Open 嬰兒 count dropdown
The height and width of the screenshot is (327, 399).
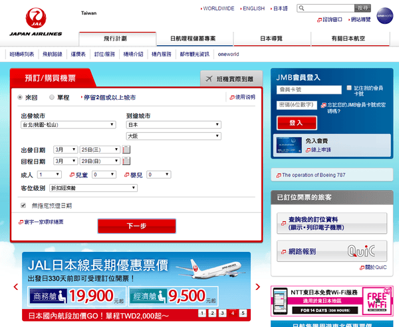coord(159,174)
